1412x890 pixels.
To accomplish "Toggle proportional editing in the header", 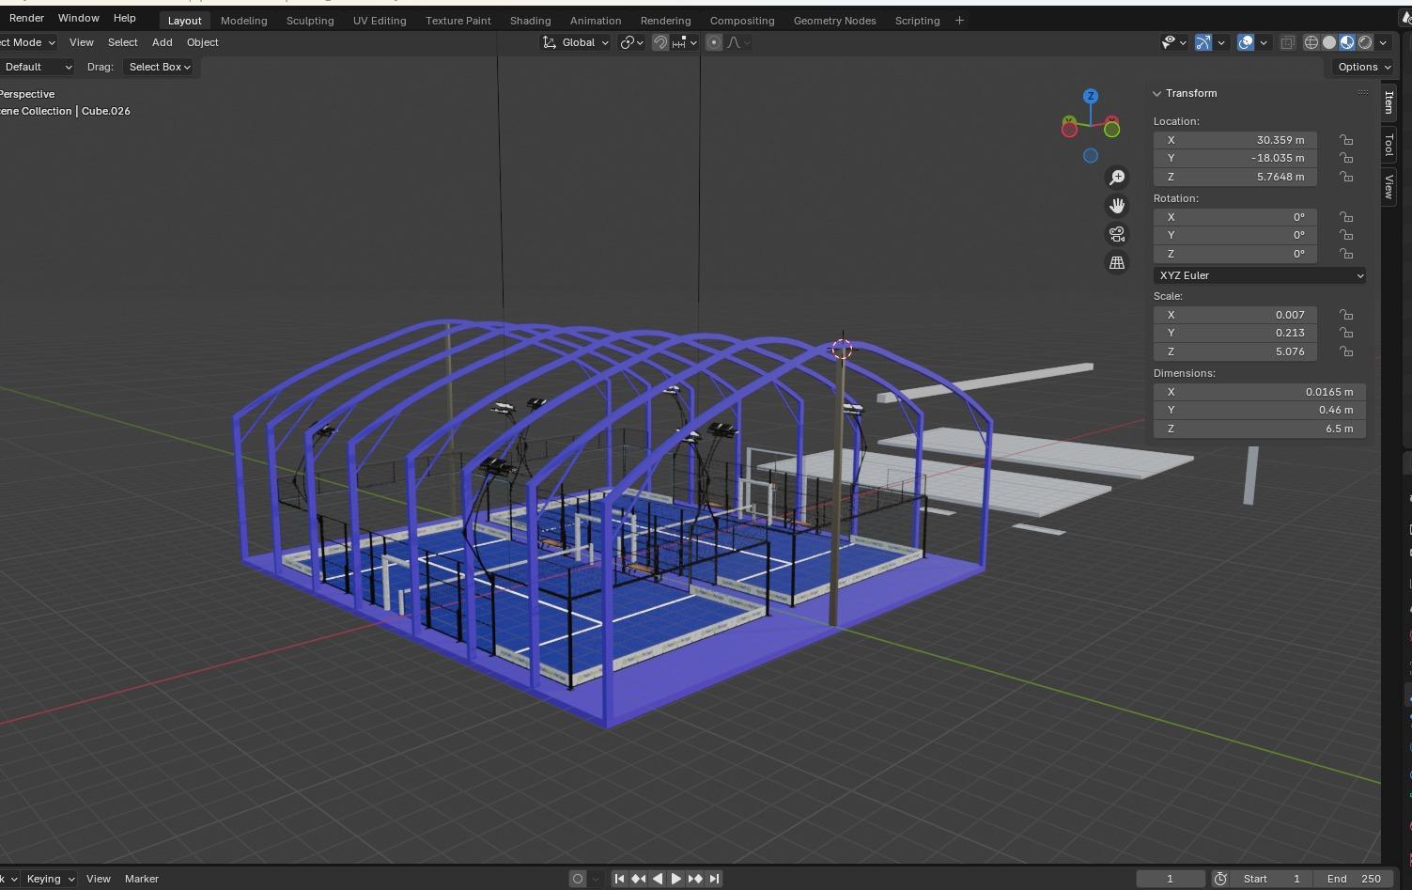I will (714, 42).
